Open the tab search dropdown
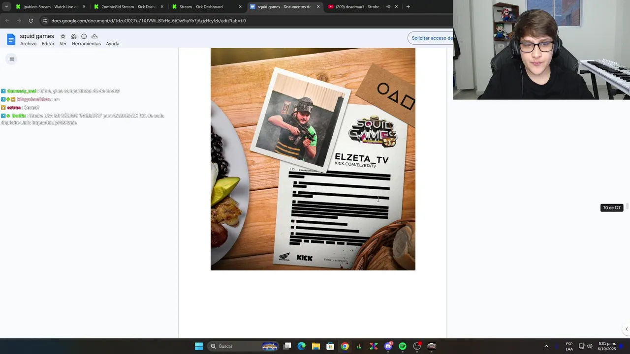 pos(6,7)
